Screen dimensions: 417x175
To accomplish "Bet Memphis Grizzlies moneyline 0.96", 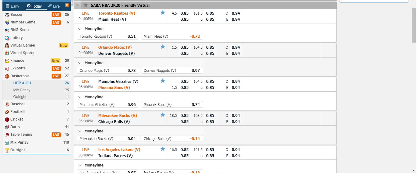I will (x=108, y=104).
